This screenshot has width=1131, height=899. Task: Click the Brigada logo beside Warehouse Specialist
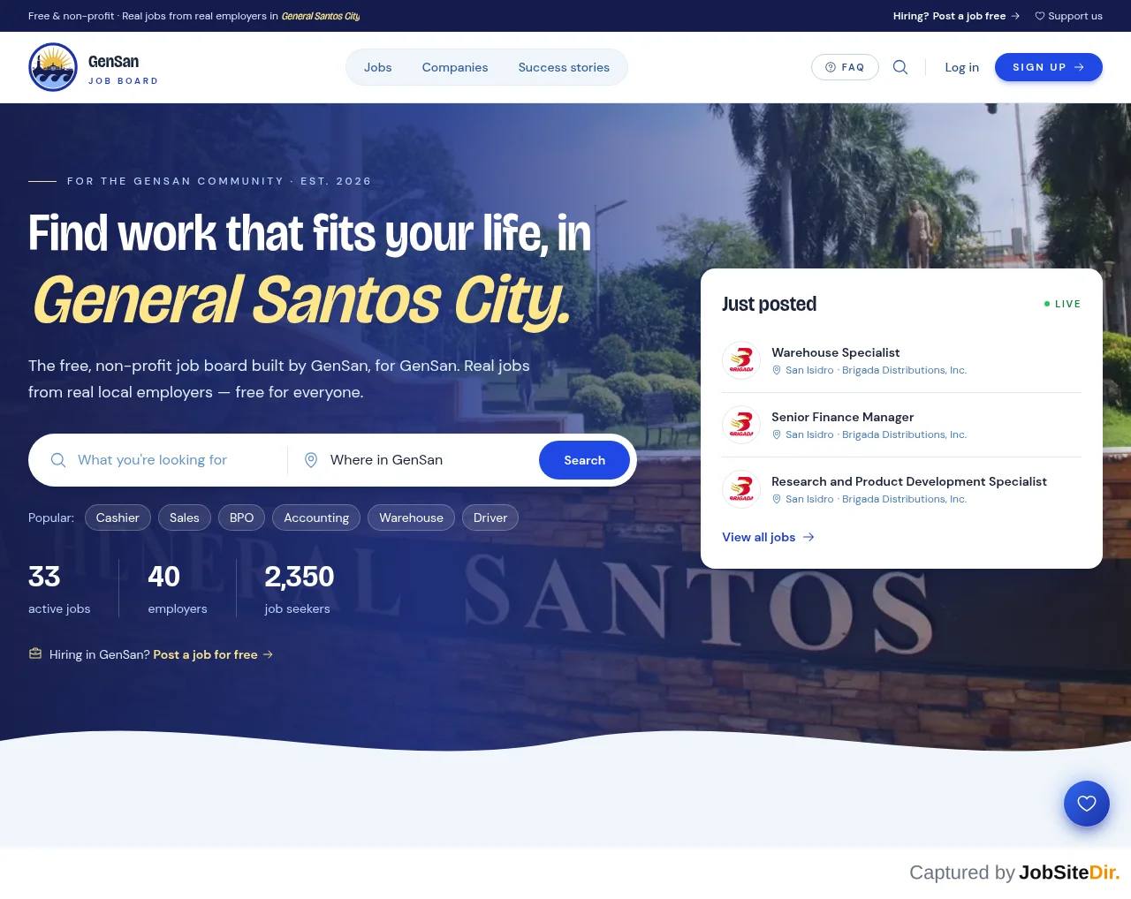[741, 360]
